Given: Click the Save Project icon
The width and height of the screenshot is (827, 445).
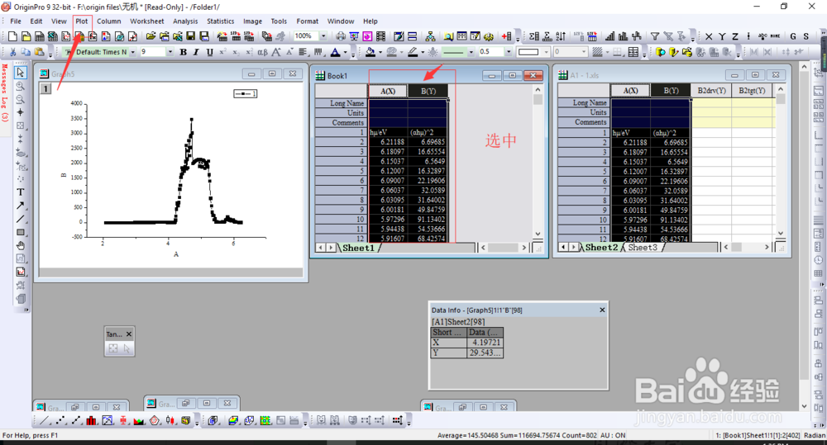Looking at the screenshot, I should point(191,36).
